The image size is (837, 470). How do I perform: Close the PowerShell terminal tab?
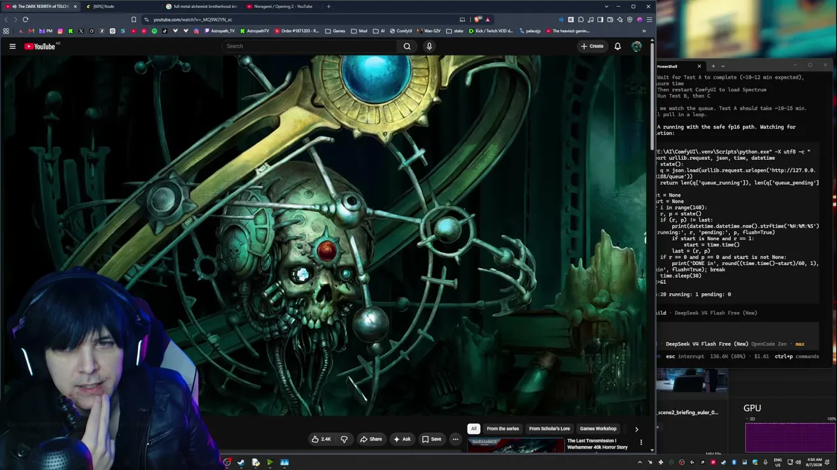click(x=699, y=66)
